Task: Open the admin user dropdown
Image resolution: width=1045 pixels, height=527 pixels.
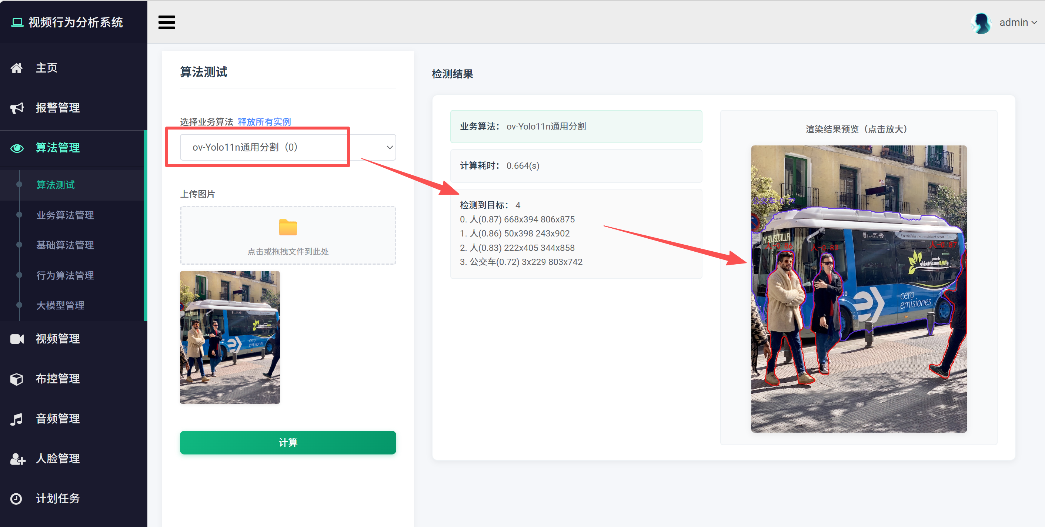Action: point(1018,23)
